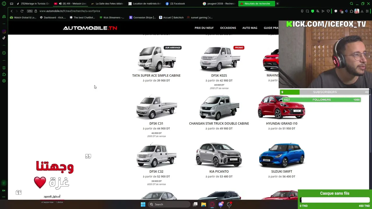This screenshot has width=372, height=209.
Task: Switch to Location de matériels tab
Action: tap(145, 3)
